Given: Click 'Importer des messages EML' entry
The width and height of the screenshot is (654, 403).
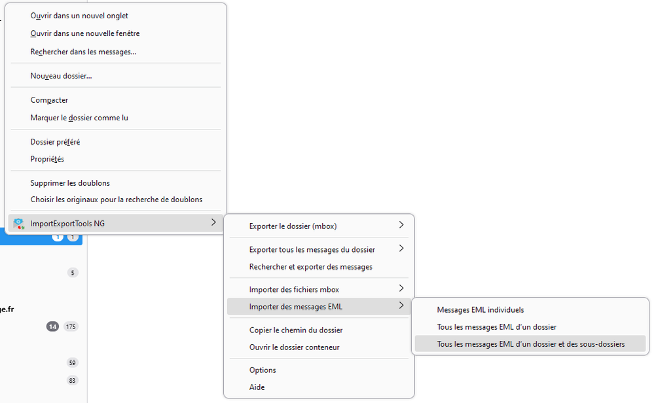Looking at the screenshot, I should [x=319, y=307].
